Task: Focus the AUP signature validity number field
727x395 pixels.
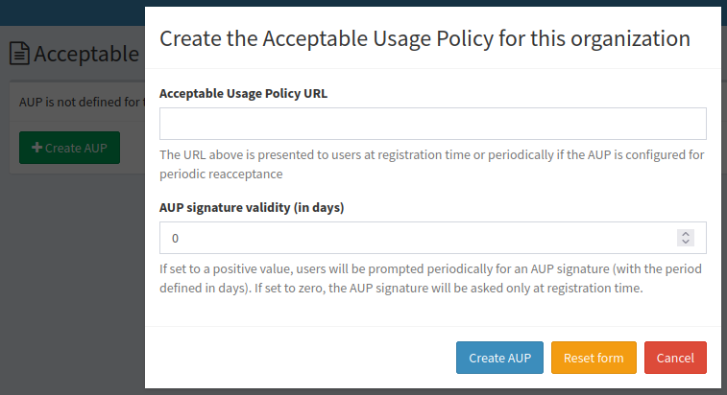Action: point(413,238)
